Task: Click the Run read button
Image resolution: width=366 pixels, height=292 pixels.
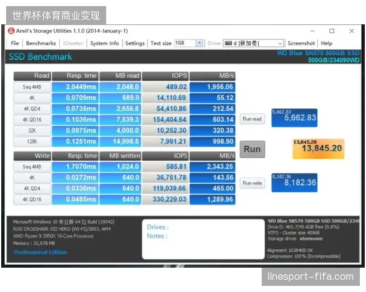Action: click(x=252, y=119)
